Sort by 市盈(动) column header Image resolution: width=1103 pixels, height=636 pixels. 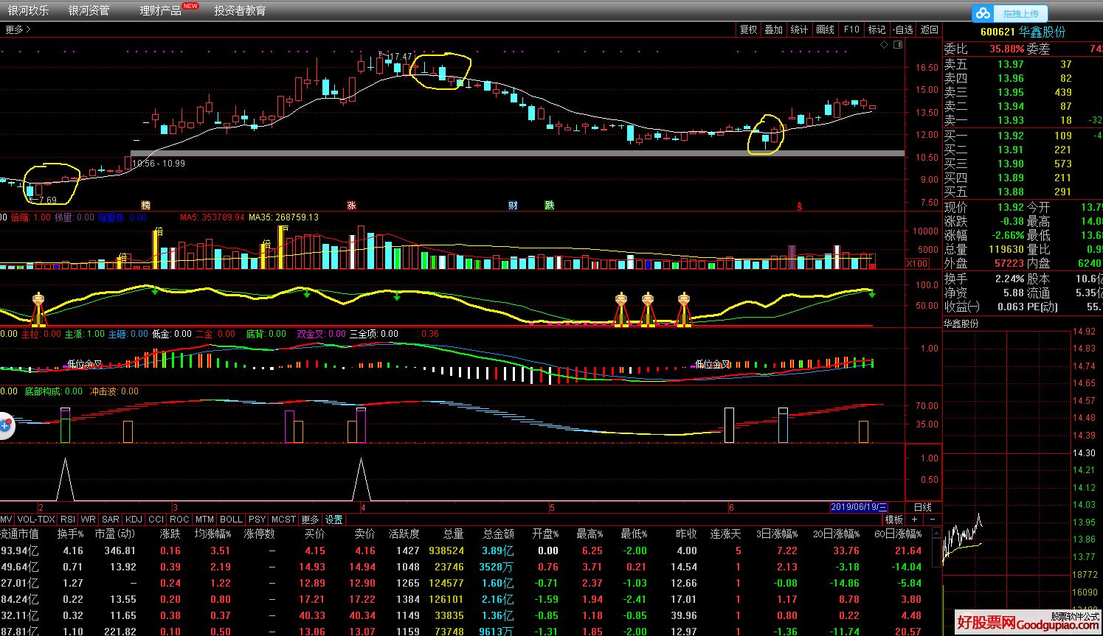[115, 534]
